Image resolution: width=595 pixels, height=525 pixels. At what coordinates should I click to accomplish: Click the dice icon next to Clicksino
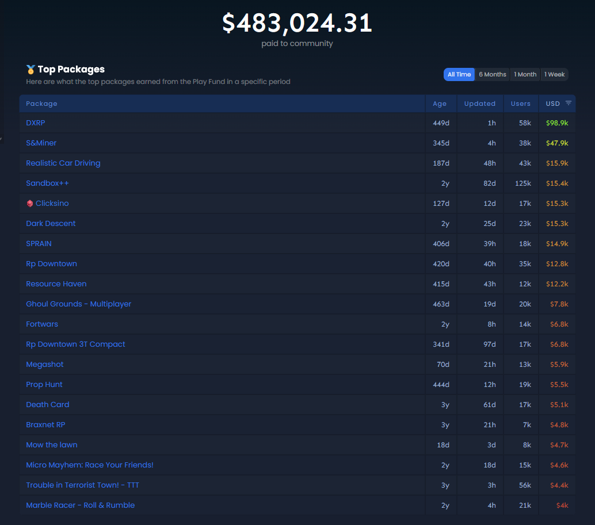click(29, 204)
